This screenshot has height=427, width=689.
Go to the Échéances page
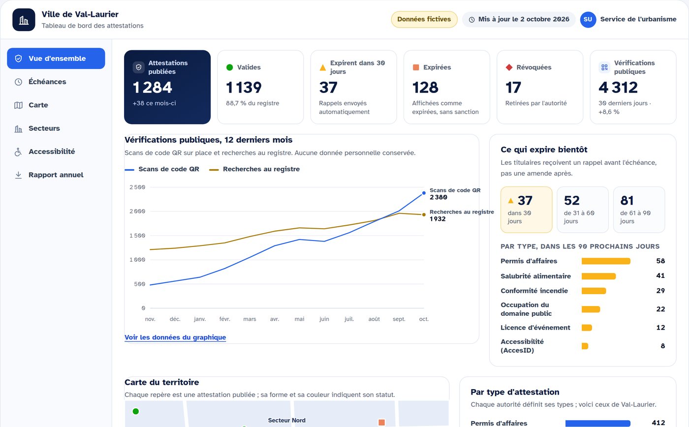(x=56, y=82)
